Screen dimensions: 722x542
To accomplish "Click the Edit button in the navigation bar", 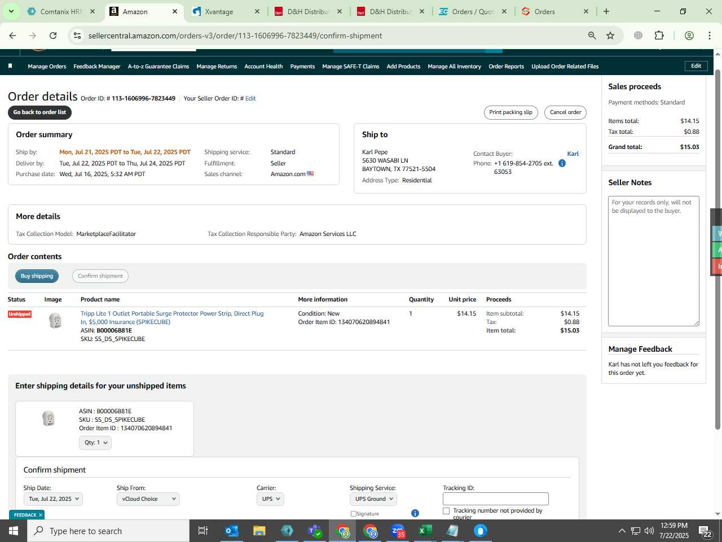I will point(696,66).
